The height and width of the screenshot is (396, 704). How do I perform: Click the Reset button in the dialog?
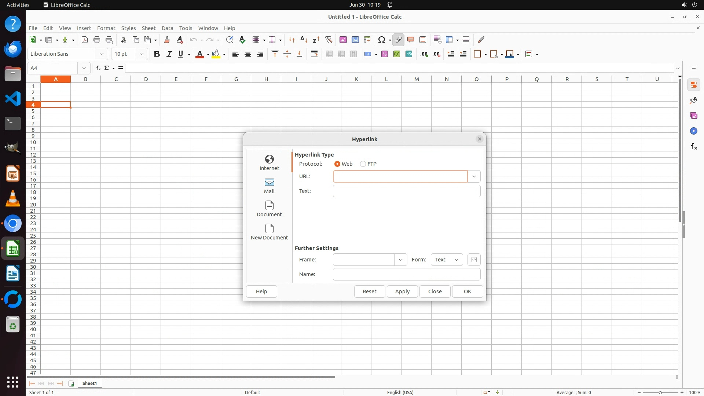369,291
